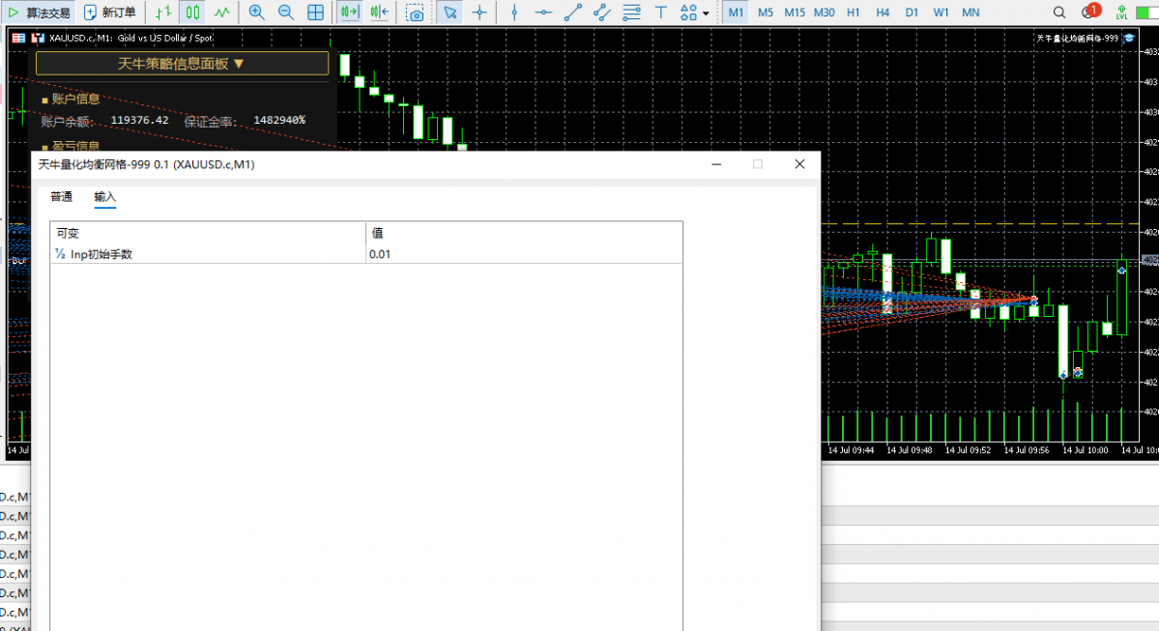This screenshot has height=631, width=1159.
Task: Toggle chart shift from right border
Action: click(x=380, y=13)
